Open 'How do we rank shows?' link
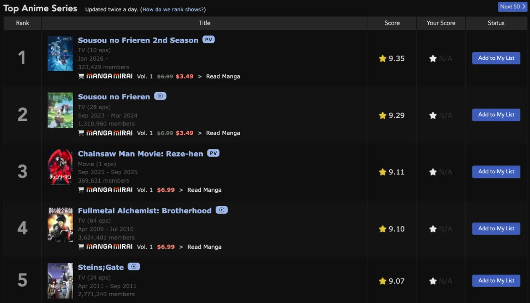 [173, 9]
